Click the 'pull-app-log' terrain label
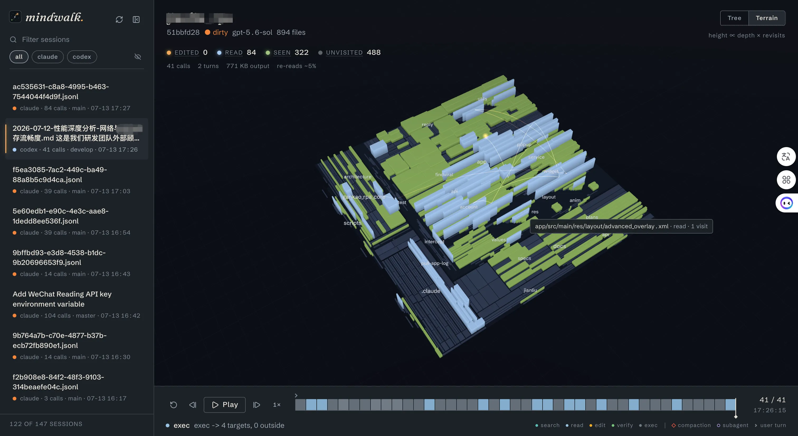 [x=435, y=263]
